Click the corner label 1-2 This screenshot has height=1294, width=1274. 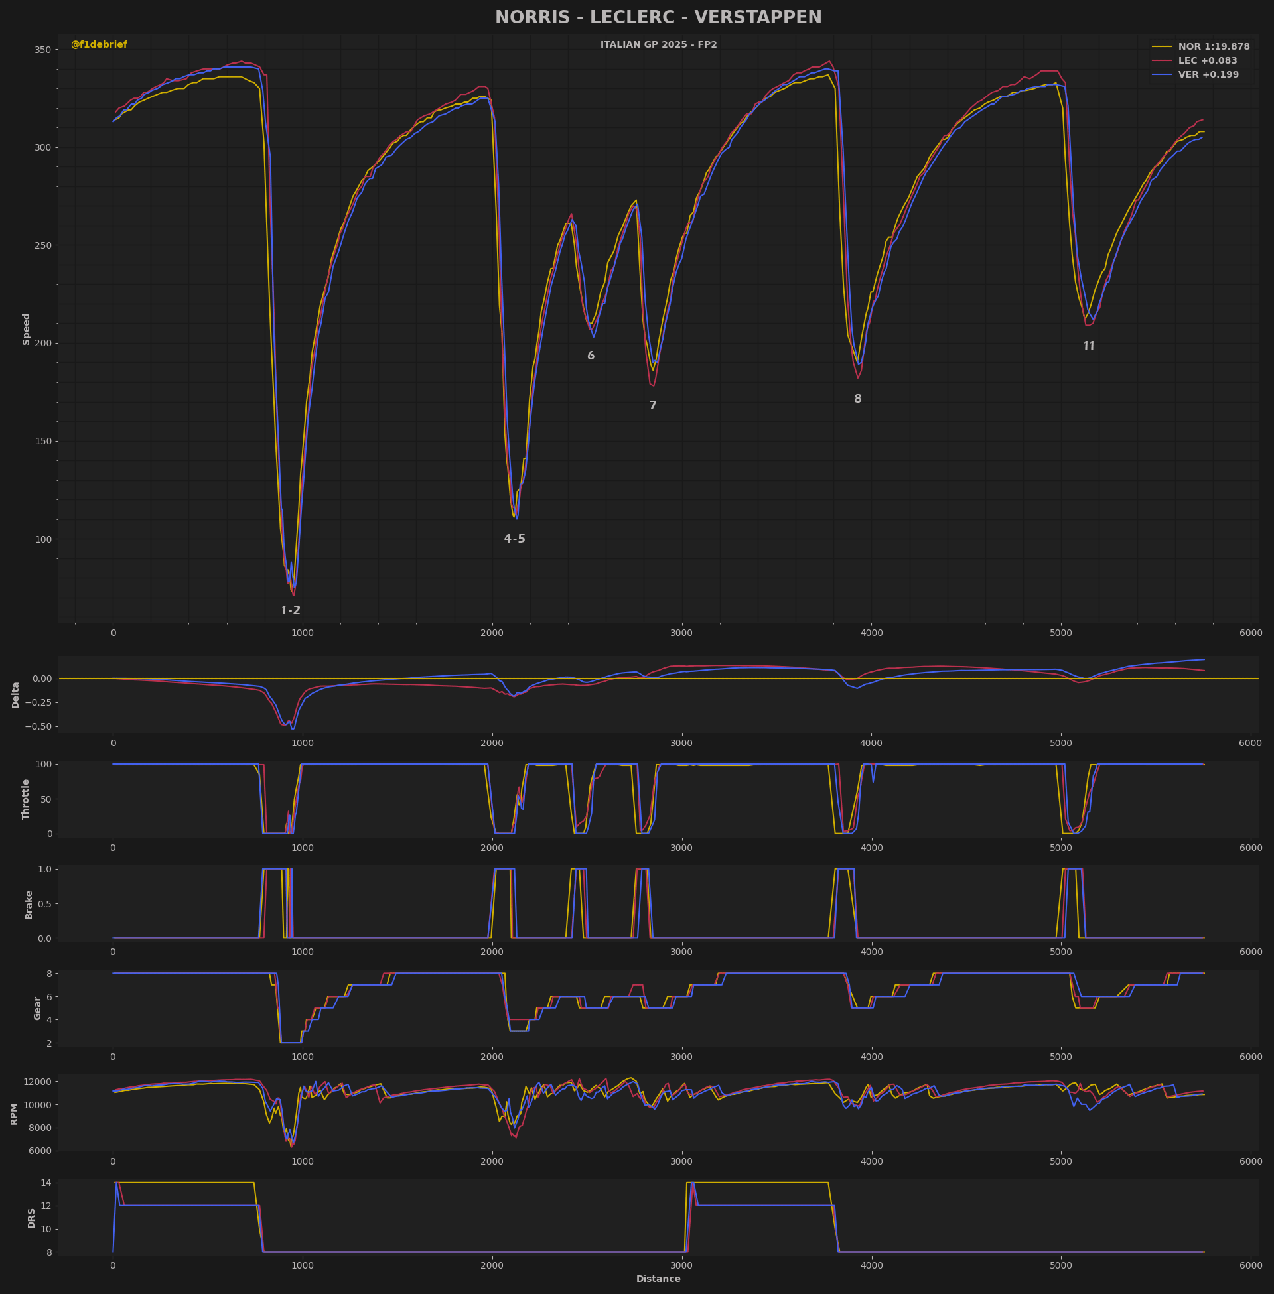click(x=291, y=611)
